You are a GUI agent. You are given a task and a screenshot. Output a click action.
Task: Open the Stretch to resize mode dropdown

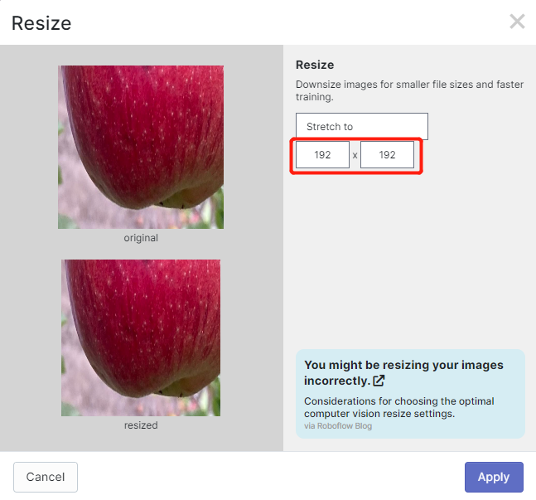pos(362,126)
